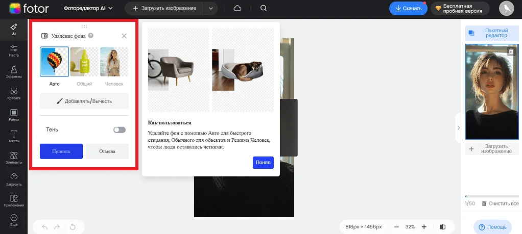Image resolution: width=522 pixels, height=234 pixels.
Task: Open the Элементы elements sidebar icon
Action: (x=14, y=158)
